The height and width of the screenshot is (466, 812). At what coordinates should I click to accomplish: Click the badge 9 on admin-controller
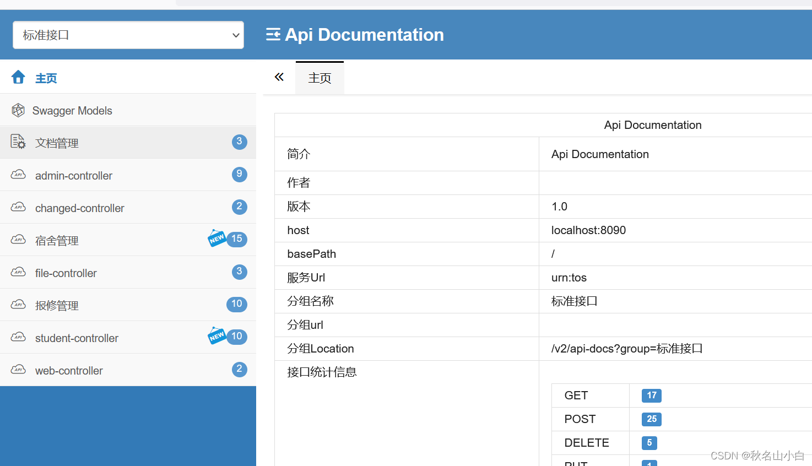(239, 174)
